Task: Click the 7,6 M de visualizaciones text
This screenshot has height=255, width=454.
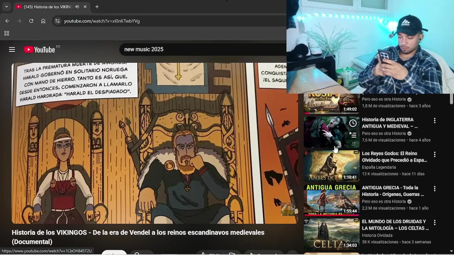Action: tap(383, 140)
